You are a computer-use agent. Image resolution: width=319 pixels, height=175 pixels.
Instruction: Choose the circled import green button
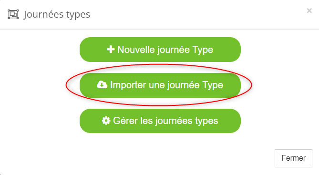[x=160, y=85]
